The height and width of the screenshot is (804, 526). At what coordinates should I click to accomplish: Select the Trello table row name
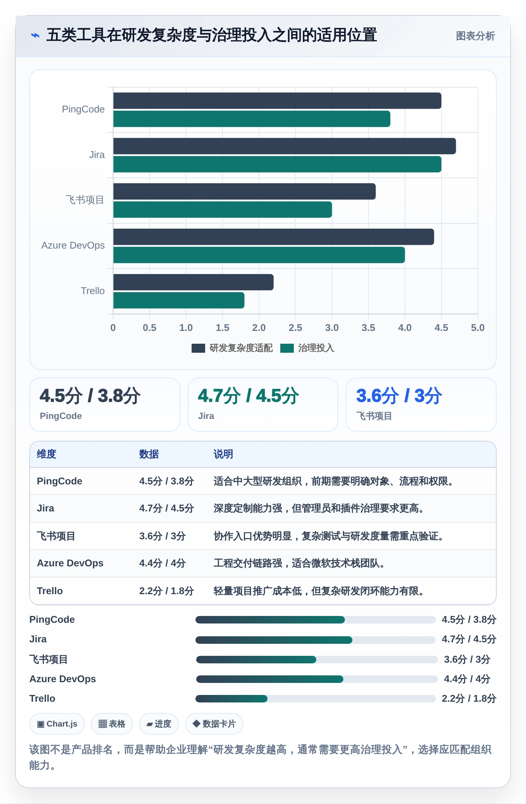coord(50,591)
